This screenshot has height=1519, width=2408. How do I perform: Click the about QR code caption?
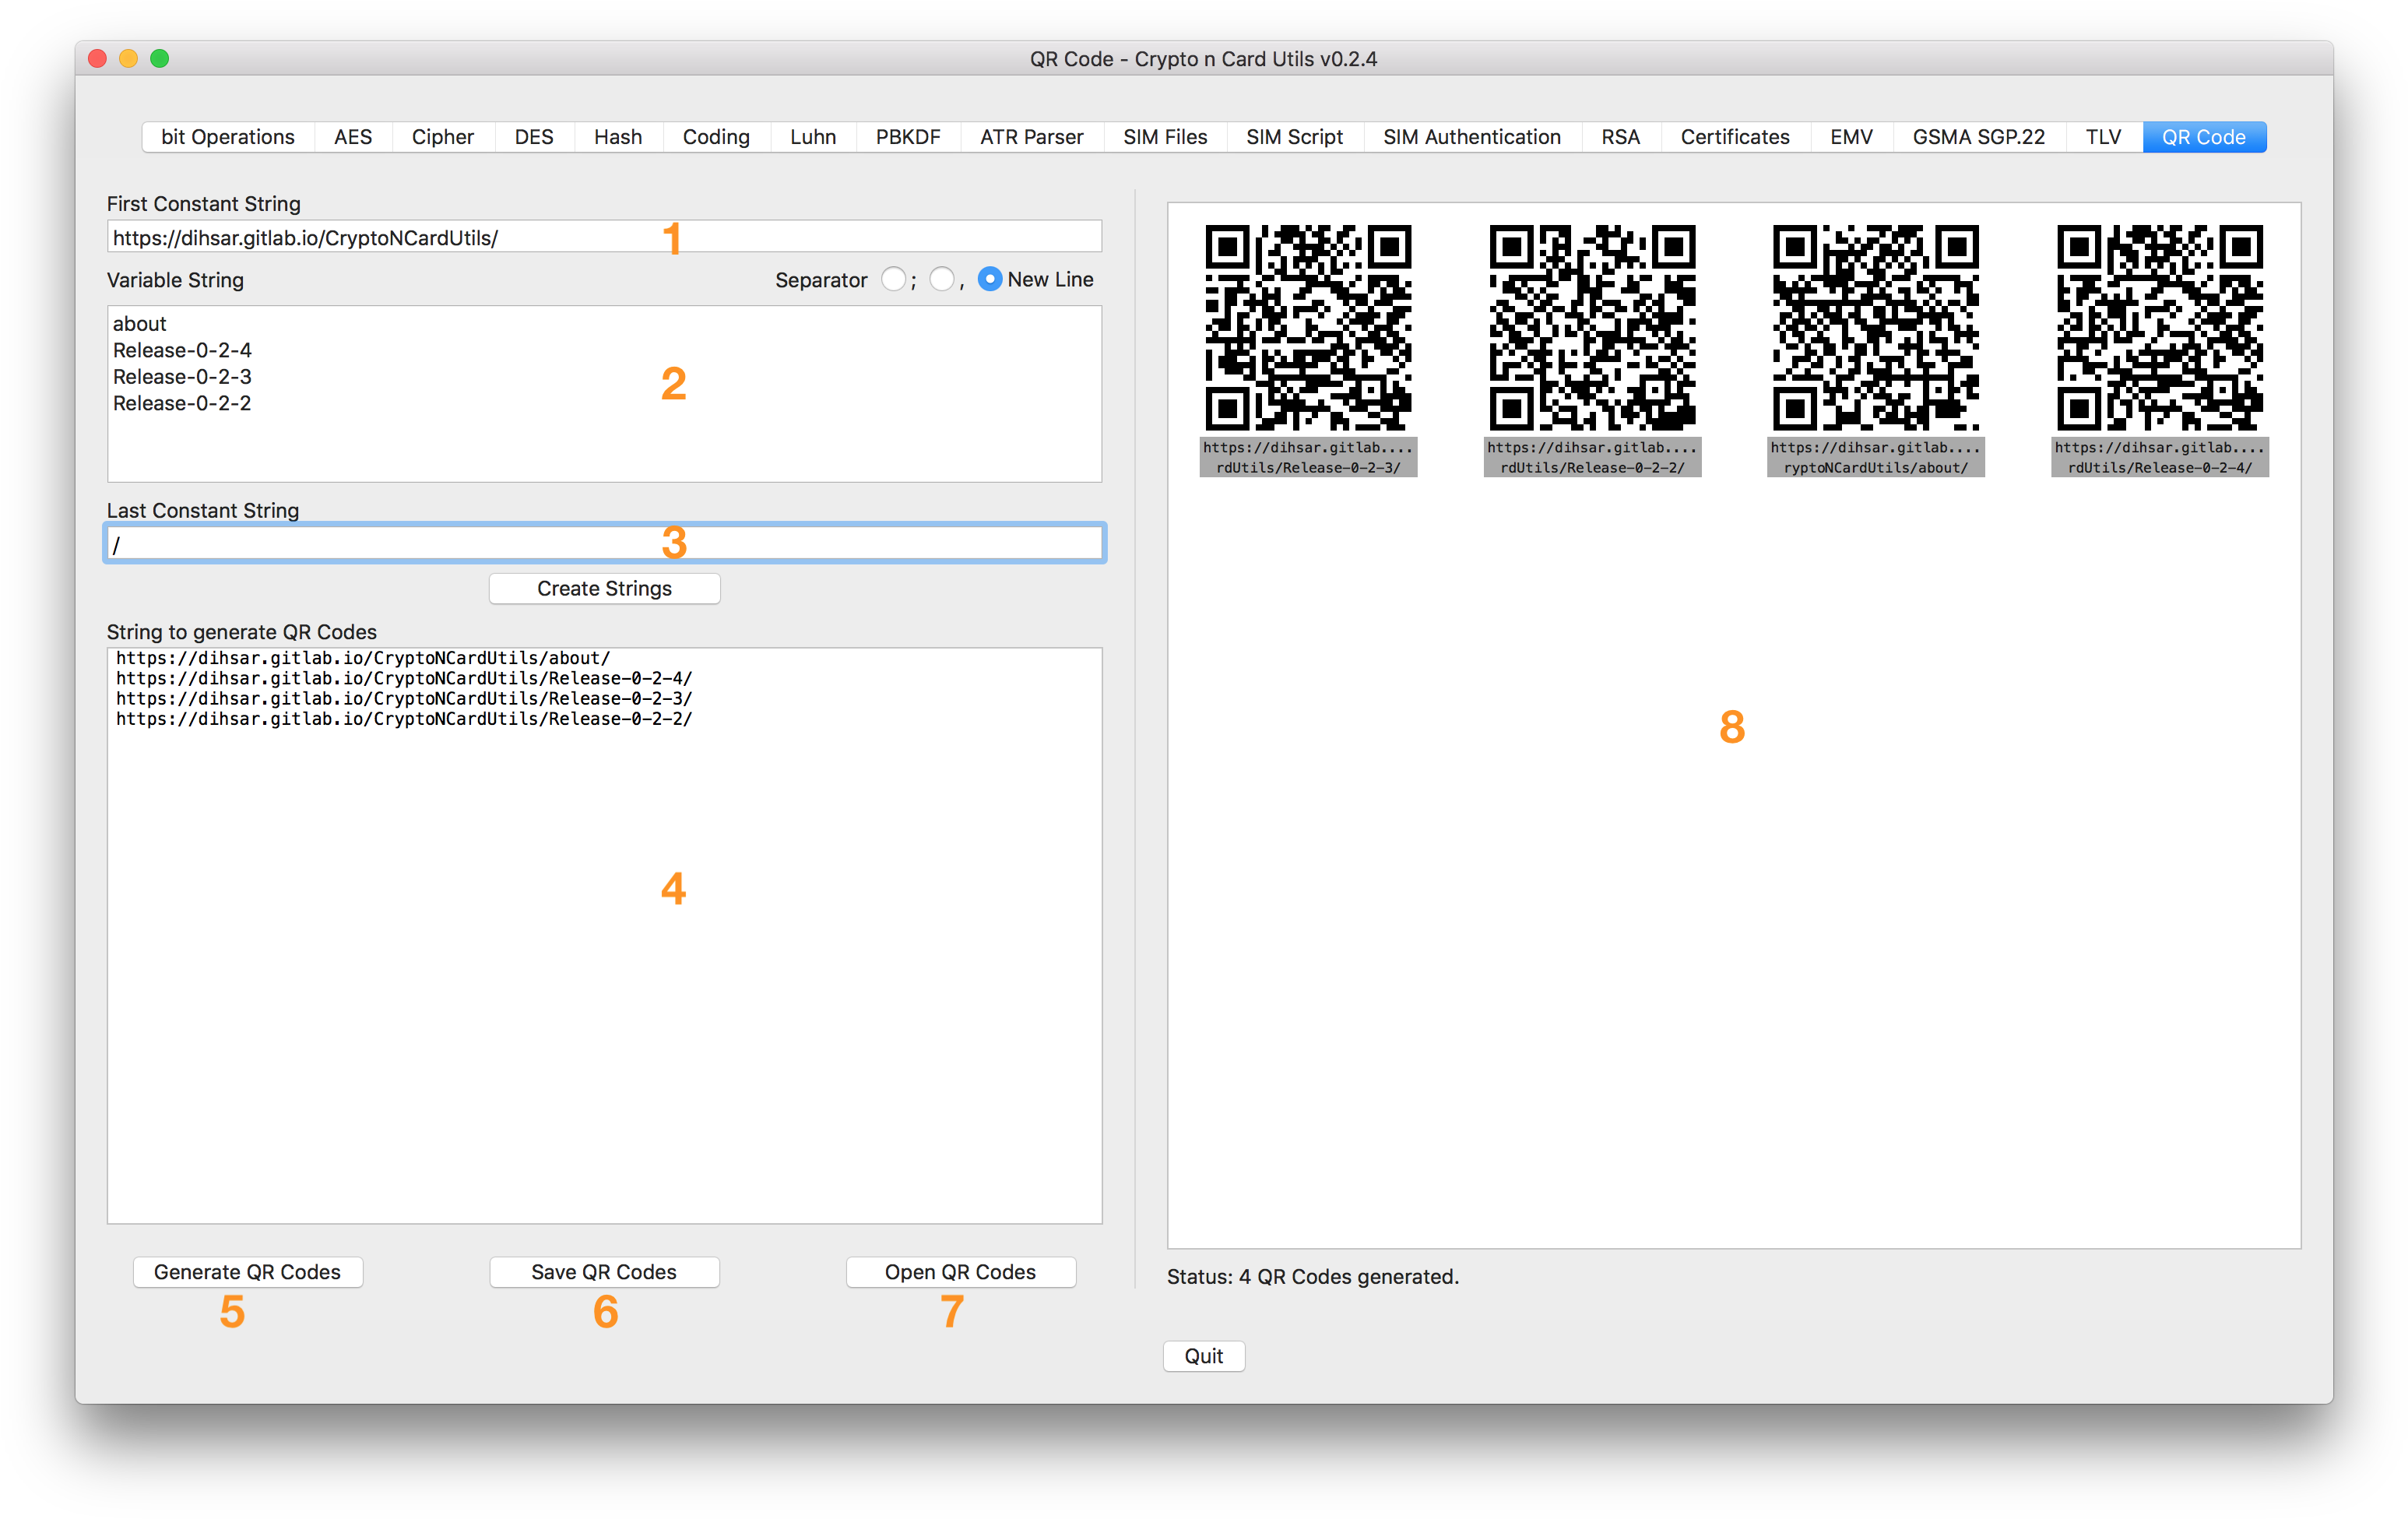point(1875,457)
